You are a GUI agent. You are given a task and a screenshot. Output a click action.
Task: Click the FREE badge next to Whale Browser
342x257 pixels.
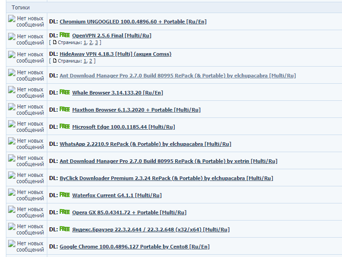(64, 92)
